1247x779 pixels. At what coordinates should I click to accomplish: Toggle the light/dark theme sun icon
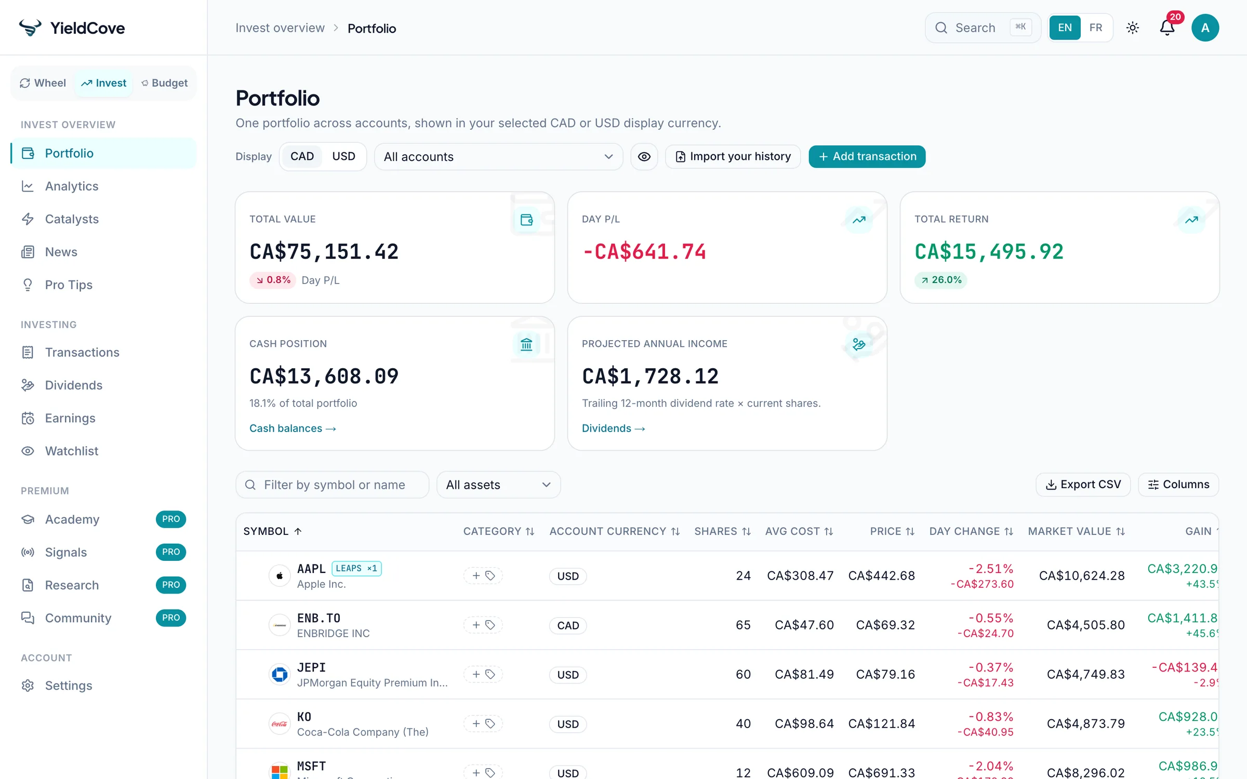(x=1133, y=28)
